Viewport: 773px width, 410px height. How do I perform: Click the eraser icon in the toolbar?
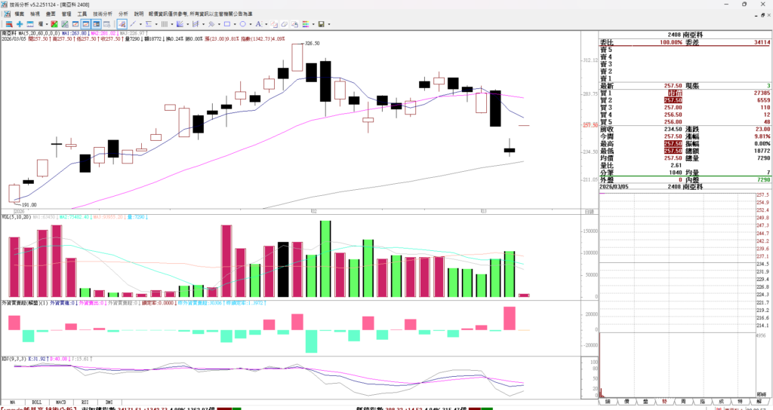pos(285,24)
